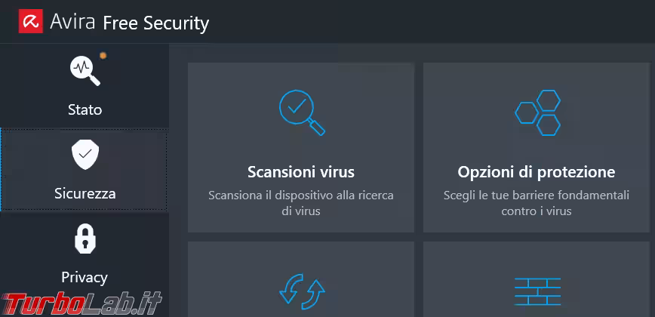This screenshot has height=317, width=655.
Task: Click the Avira Free Security title text
Action: click(x=129, y=23)
